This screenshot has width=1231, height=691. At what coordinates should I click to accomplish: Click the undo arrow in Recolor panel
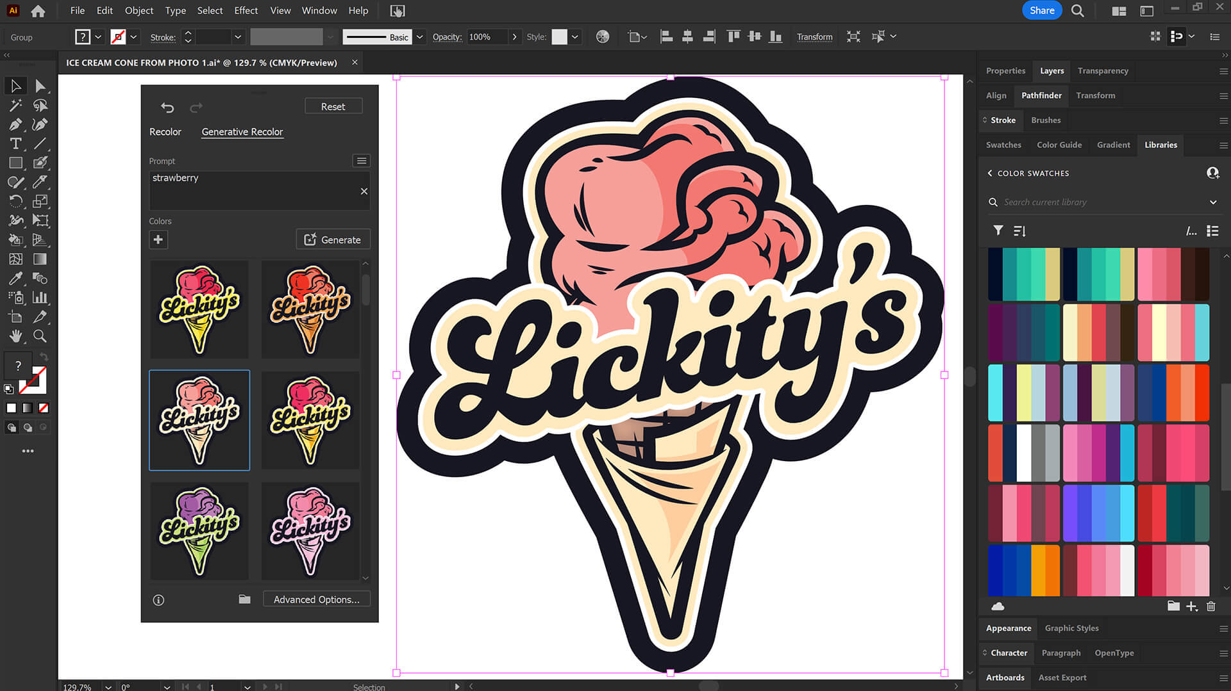pos(167,107)
